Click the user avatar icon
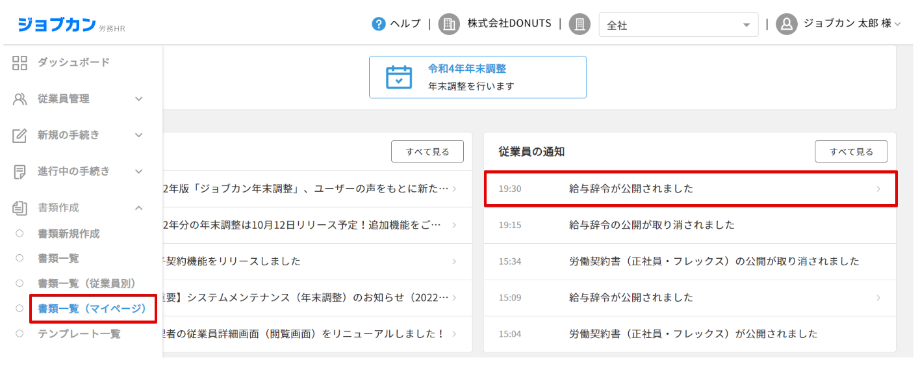The height and width of the screenshot is (381, 918). (786, 24)
